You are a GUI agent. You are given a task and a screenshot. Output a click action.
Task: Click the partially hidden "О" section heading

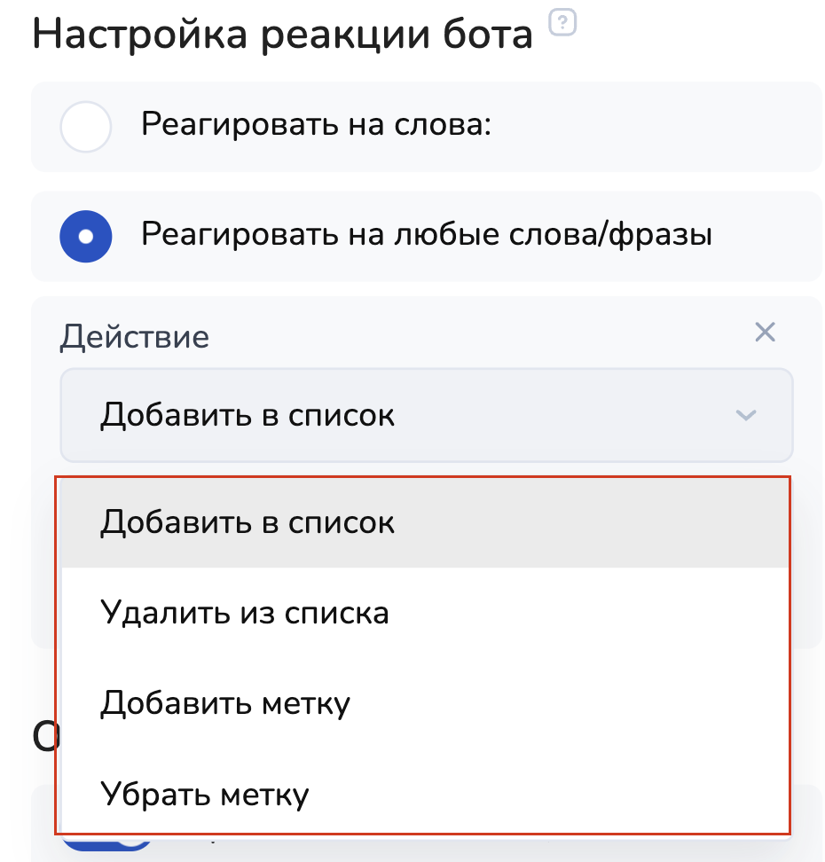coord(44,735)
